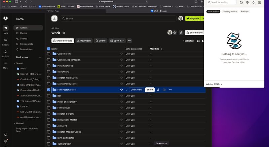Tick the checkbox for Garden room folder

[49, 54]
